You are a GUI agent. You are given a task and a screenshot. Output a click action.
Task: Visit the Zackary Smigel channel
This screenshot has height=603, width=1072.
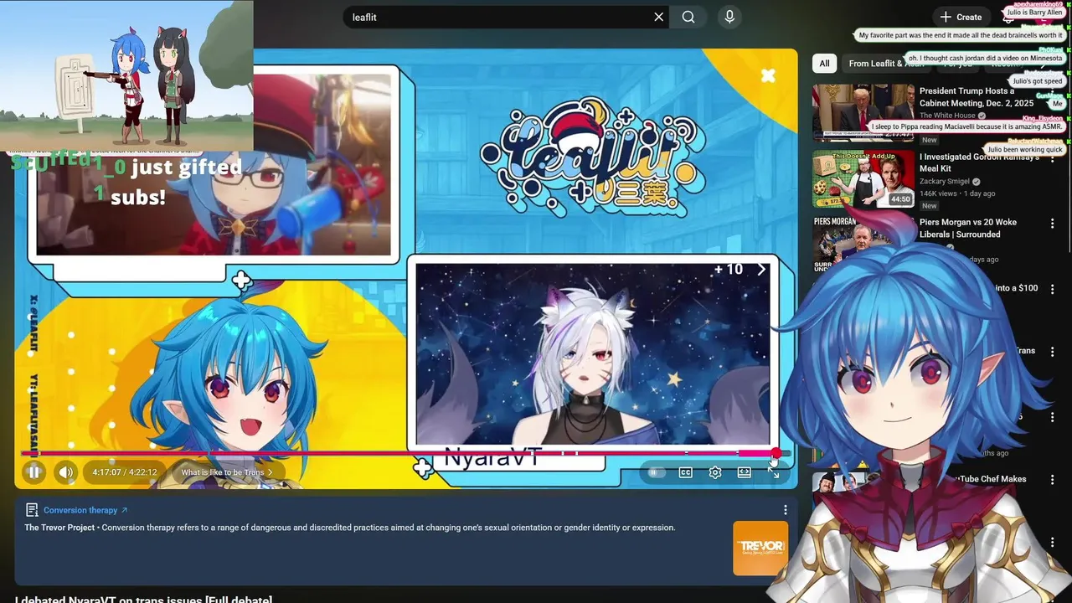point(945,181)
